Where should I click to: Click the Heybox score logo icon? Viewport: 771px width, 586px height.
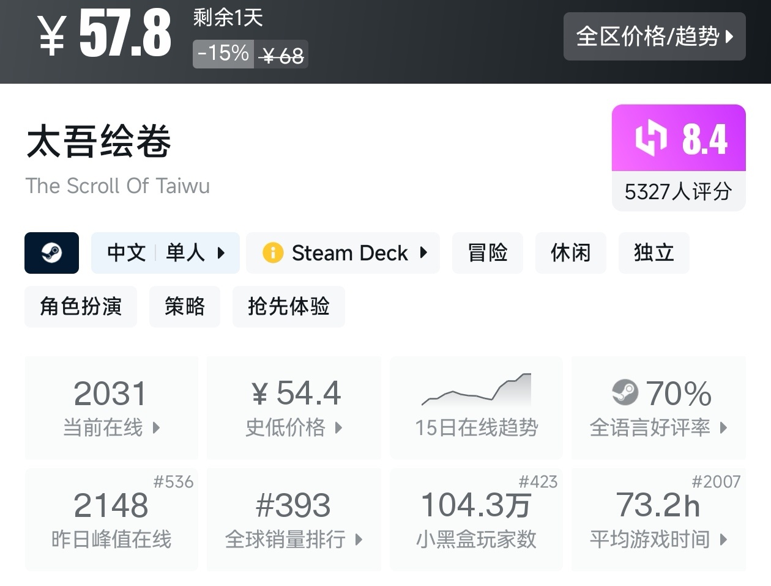[x=650, y=138]
